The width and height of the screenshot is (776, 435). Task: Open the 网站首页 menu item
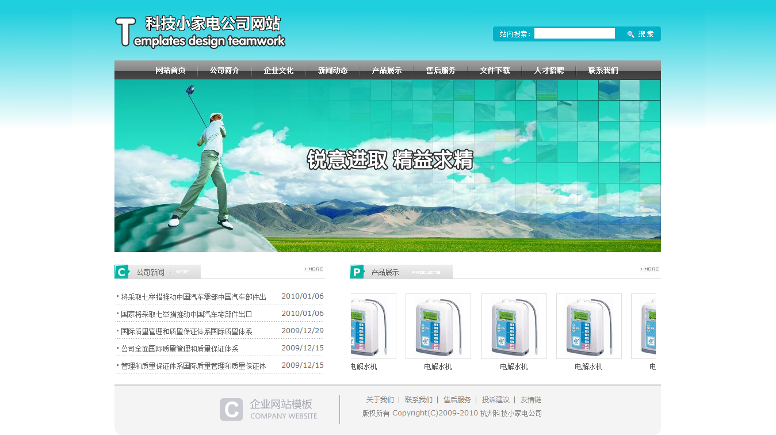click(x=170, y=70)
